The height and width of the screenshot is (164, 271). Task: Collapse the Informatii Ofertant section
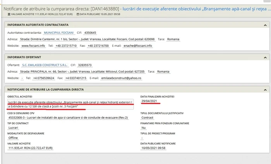coord(265,58)
